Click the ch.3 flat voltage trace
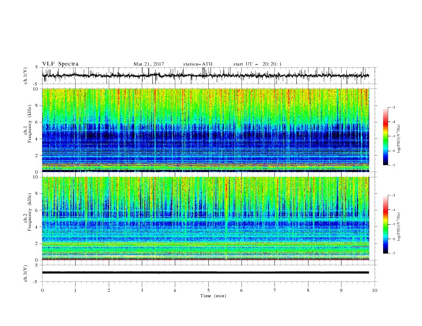This screenshot has height=326, width=422. pos(205,273)
